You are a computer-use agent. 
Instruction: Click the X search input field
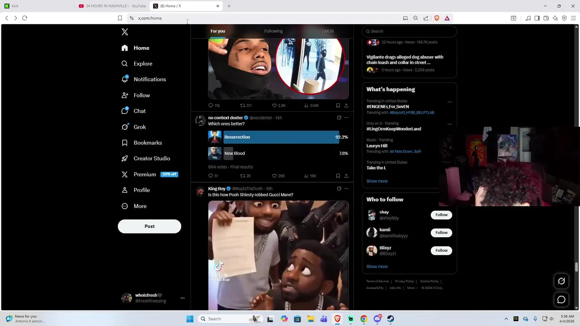point(409,31)
